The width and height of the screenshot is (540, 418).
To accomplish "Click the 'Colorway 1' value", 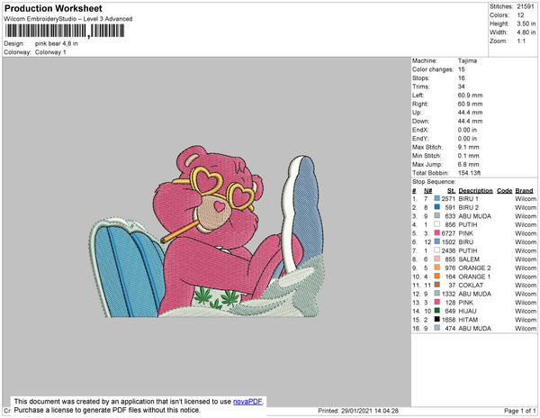I will point(50,52).
